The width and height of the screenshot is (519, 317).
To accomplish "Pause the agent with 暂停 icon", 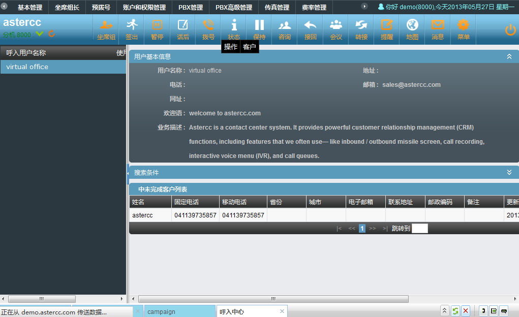I will [157, 28].
